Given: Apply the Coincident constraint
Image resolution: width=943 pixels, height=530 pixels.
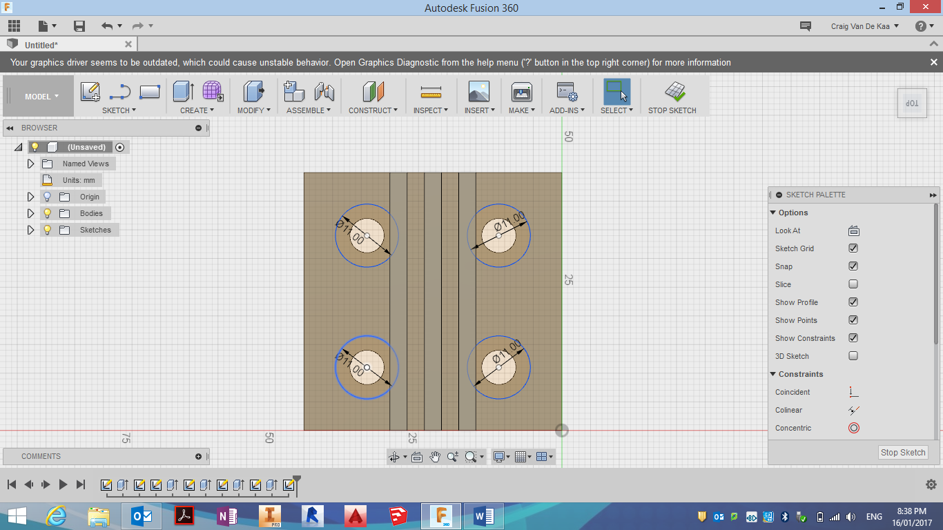Looking at the screenshot, I should (x=854, y=392).
